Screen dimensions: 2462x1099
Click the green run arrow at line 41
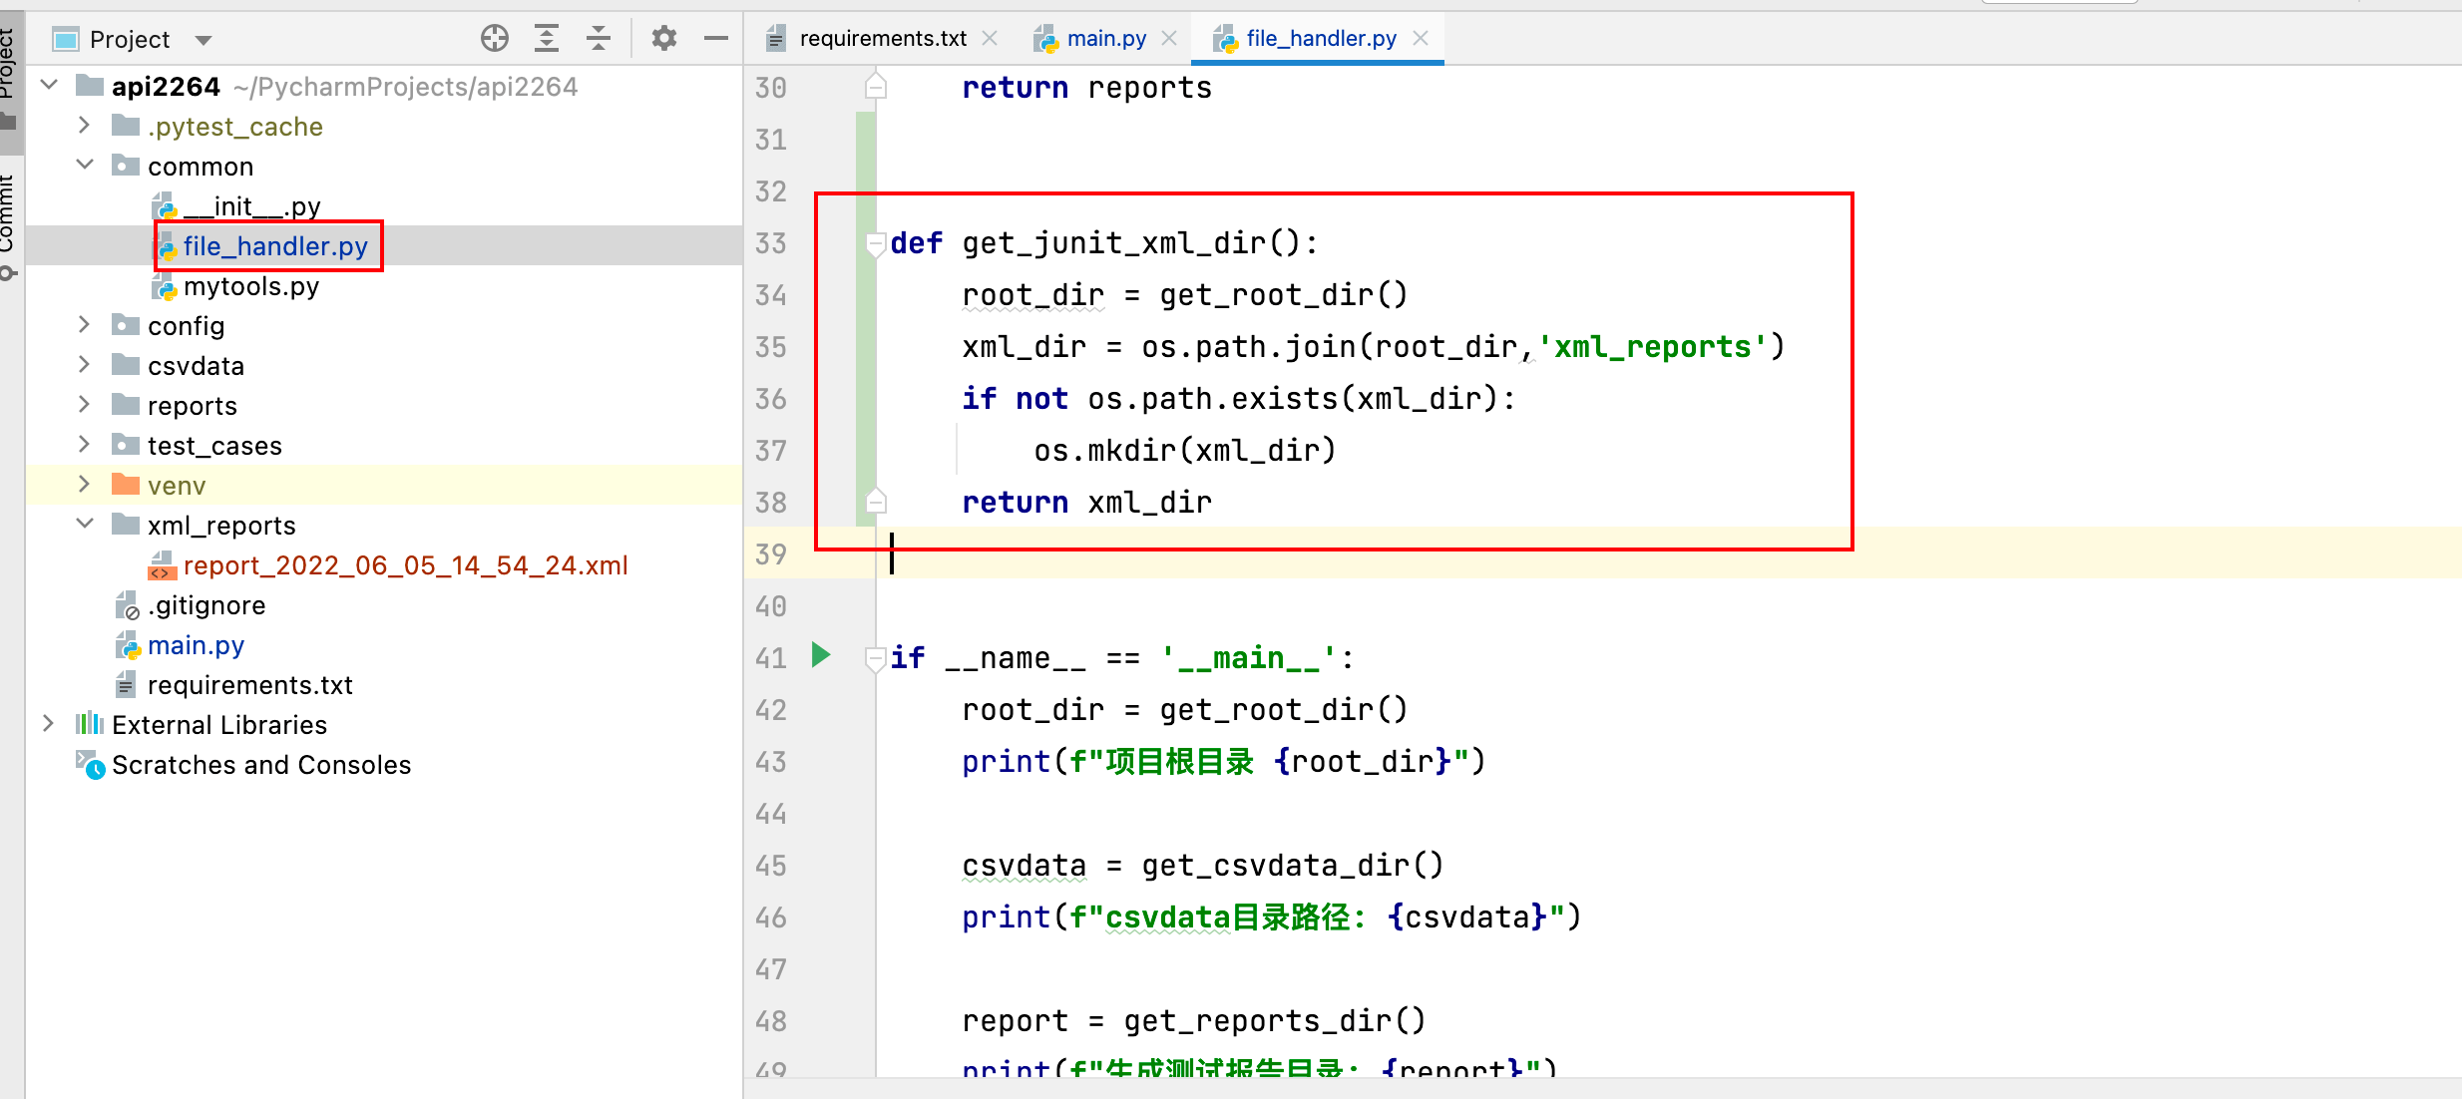coord(821,655)
